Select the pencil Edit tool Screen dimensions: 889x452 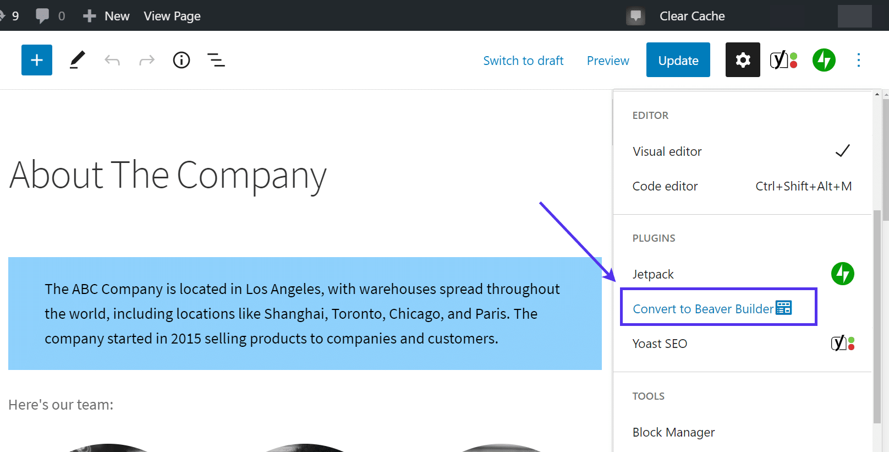point(78,60)
